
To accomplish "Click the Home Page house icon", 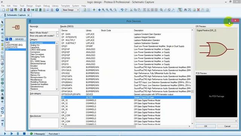I will 21,10.
